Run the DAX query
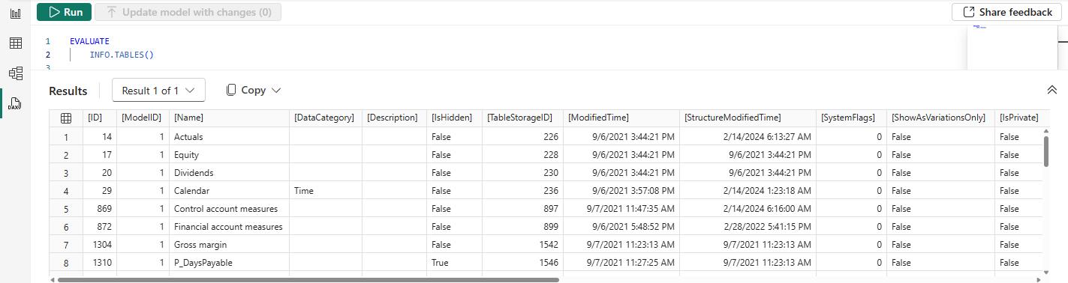The image size is (1068, 283). 65,12
